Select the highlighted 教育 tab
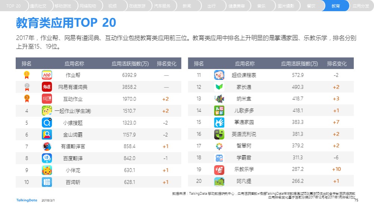 [x=336, y=6]
